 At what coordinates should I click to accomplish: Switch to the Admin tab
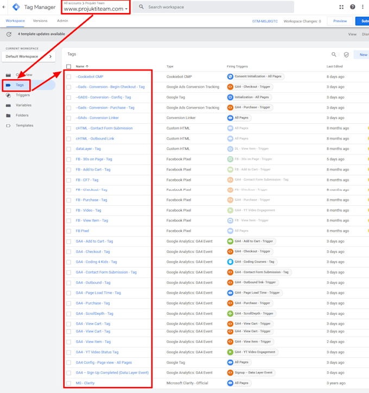coord(62,21)
